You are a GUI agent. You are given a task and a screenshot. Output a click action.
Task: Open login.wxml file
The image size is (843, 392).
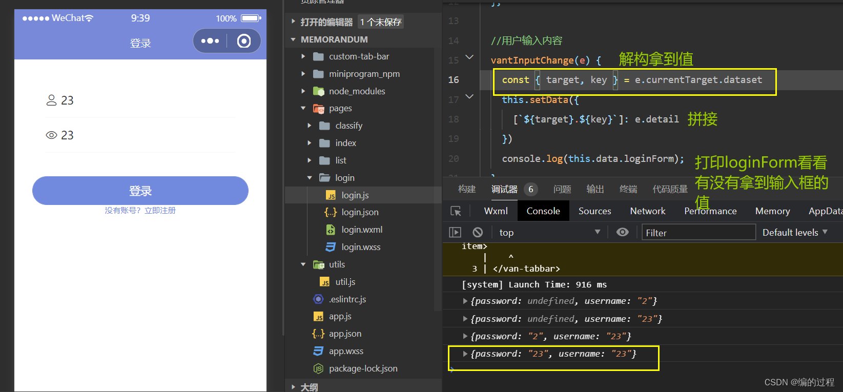pos(362,230)
